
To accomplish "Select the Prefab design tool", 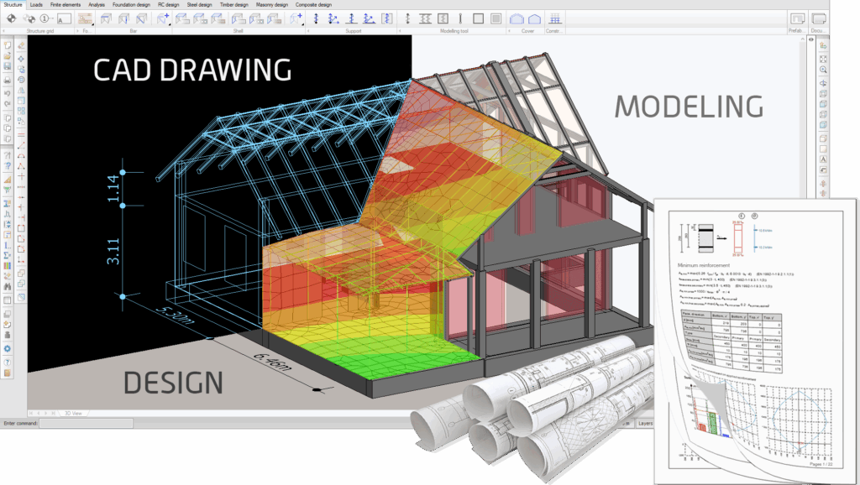I will point(799,18).
